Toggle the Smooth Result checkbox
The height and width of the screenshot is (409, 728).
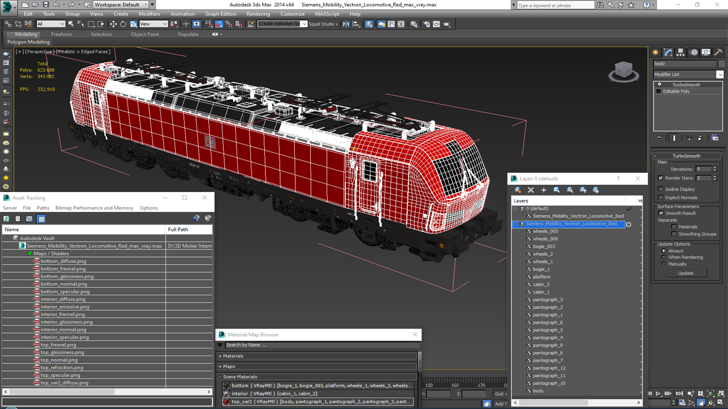tap(661, 213)
